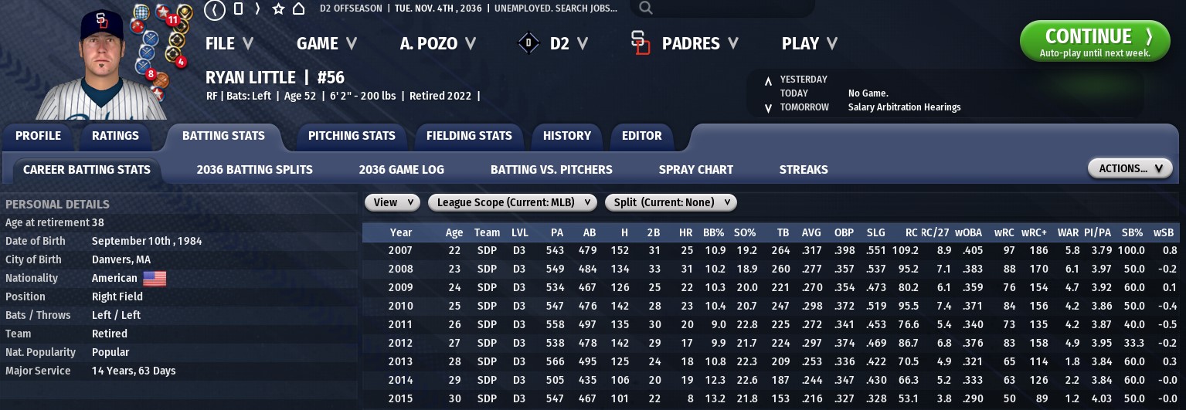Open the PLAY menu
The width and height of the screenshot is (1186, 410).
coord(809,44)
